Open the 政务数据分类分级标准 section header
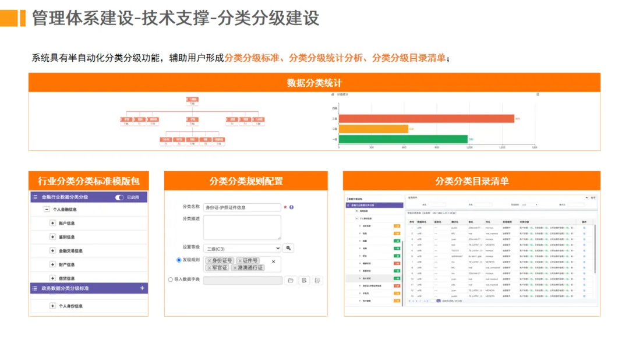This screenshot has height=354, width=629. [x=89, y=288]
